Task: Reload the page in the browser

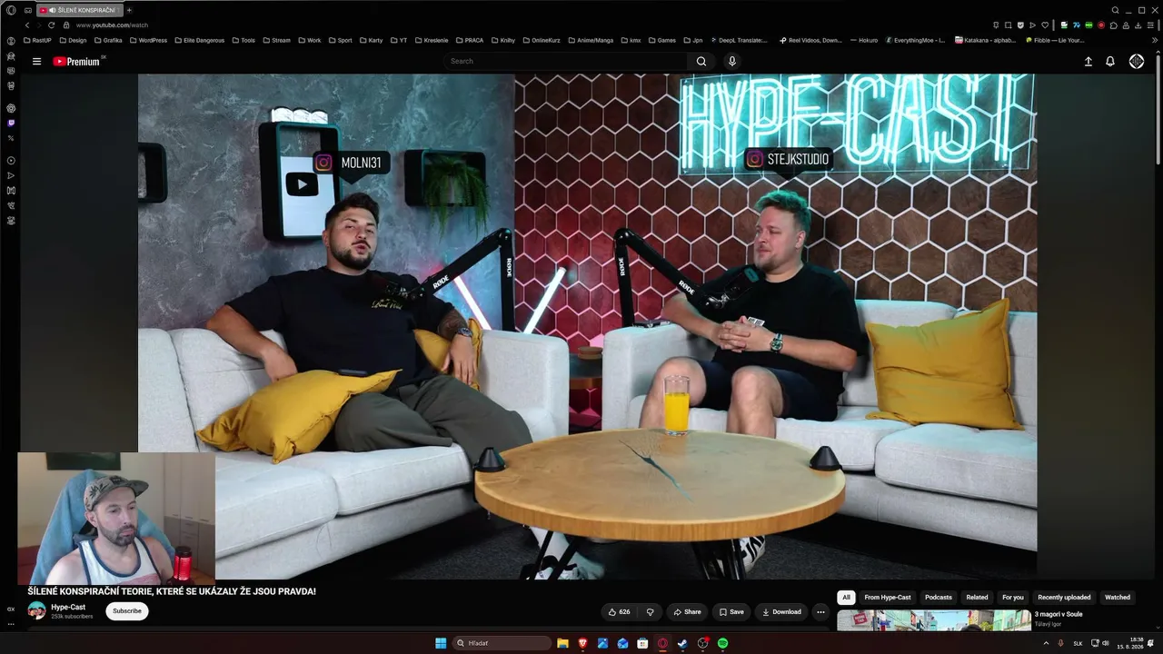Action: 51,25
